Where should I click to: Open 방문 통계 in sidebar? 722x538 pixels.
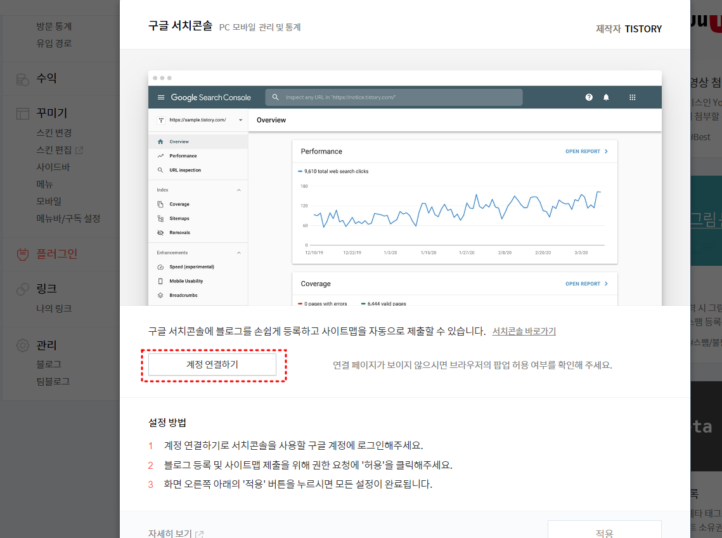pyautogui.click(x=54, y=26)
